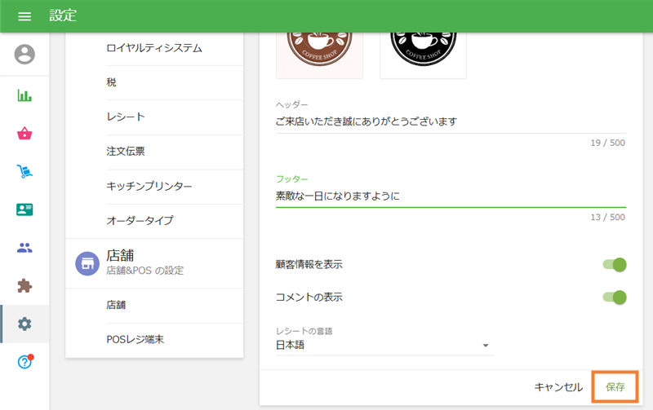Open the help question mark icon
The width and height of the screenshot is (653, 410).
click(24, 362)
